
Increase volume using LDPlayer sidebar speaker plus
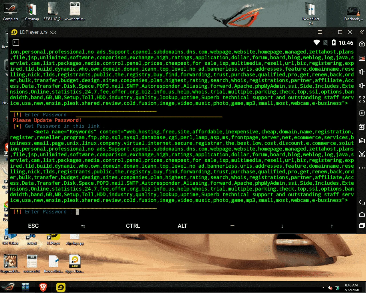click(x=362, y=72)
